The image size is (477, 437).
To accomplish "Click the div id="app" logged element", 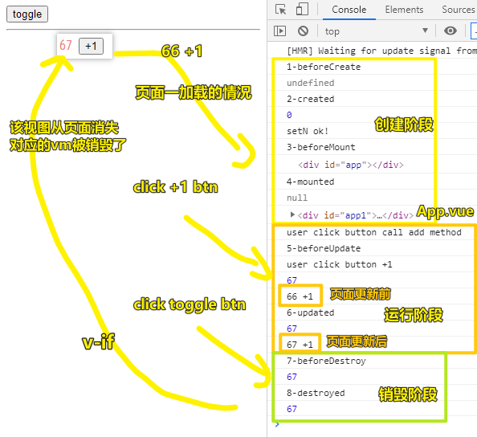I will click(351, 165).
